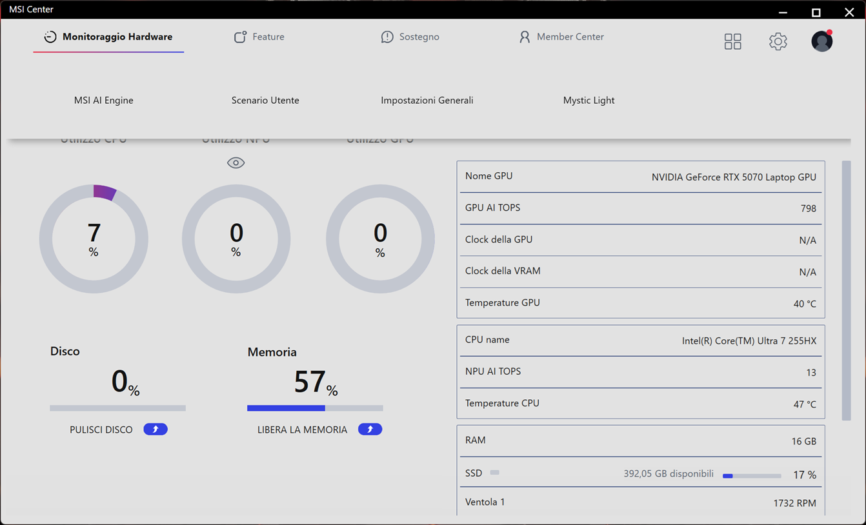866x525 pixels.
Task: Click the Memoria usage progress bar
Action: coord(315,408)
